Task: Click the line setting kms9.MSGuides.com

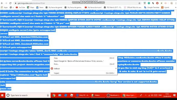Action: 24,44
